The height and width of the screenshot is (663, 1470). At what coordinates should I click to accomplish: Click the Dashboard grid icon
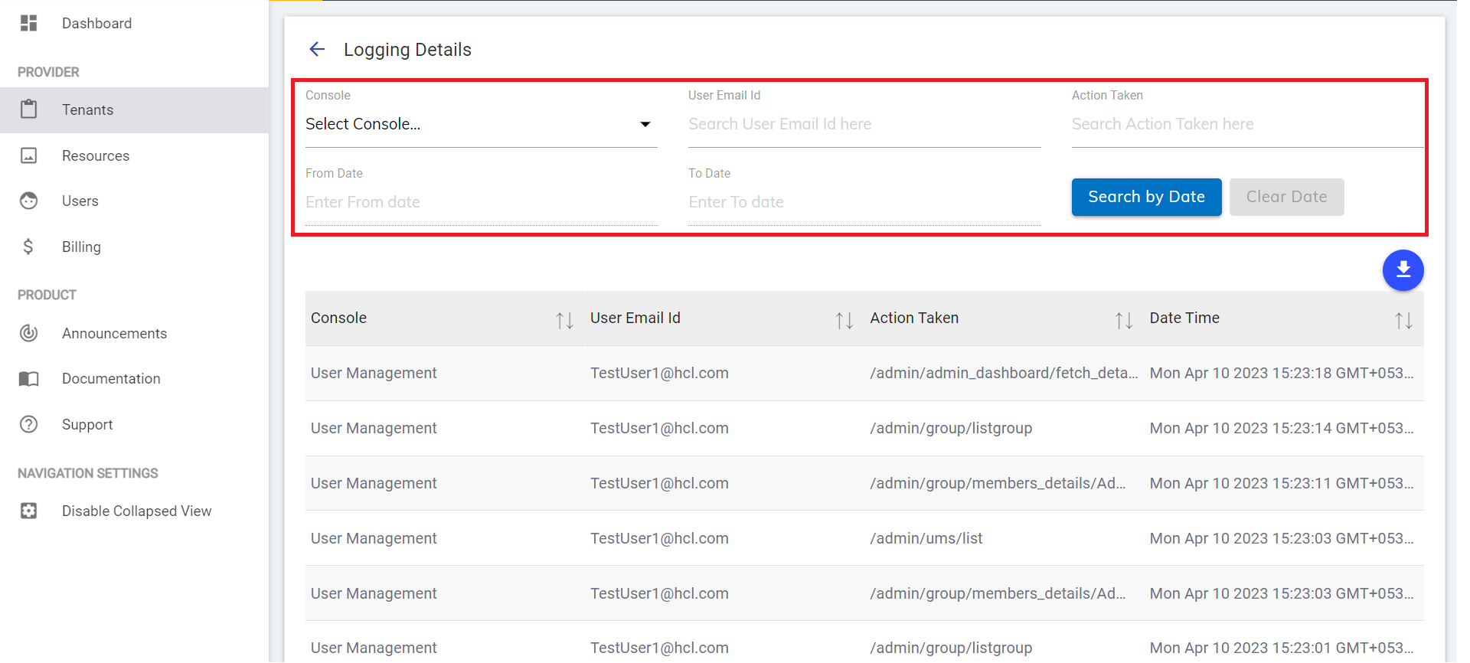pyautogui.click(x=28, y=23)
